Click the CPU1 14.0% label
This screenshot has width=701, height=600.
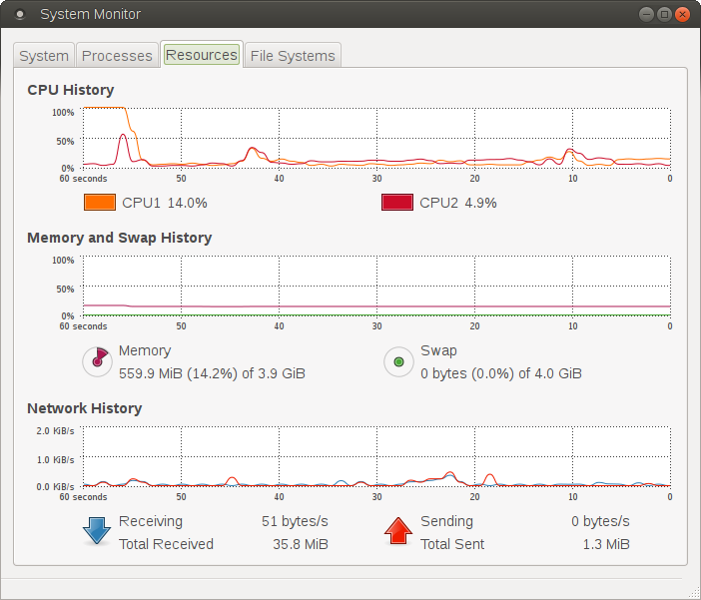[x=165, y=203]
